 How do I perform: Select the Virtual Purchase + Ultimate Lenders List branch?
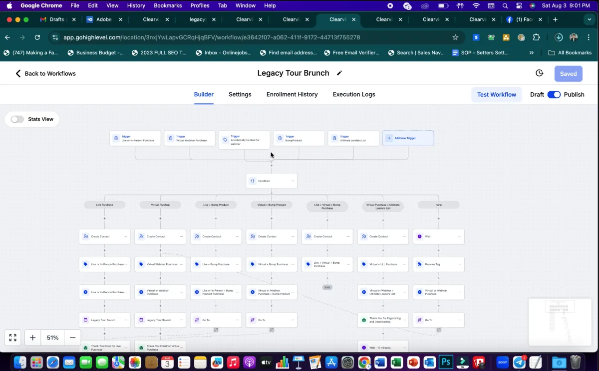[383, 206]
